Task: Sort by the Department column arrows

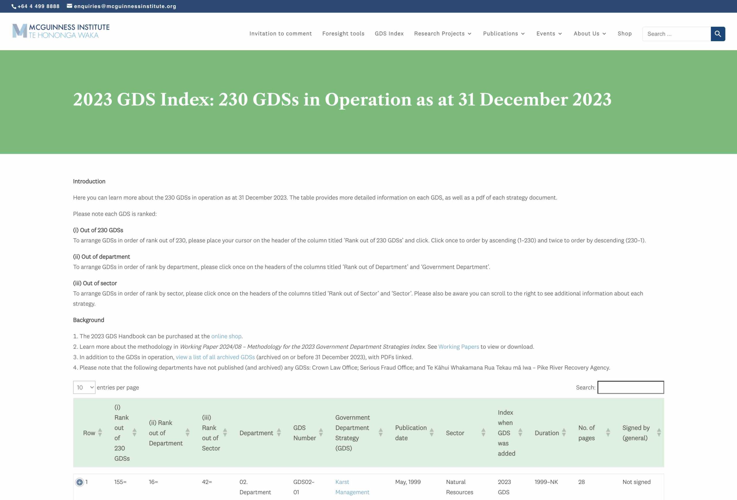Action: [279, 433]
